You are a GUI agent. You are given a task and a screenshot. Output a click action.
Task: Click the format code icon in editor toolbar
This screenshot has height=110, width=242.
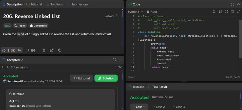pyautogui.click(x=214, y=11)
